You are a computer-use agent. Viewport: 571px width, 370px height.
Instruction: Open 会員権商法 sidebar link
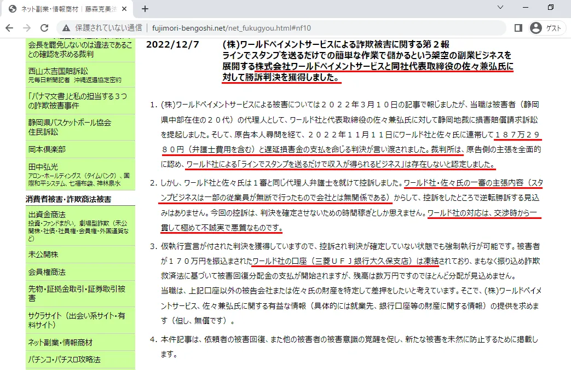coord(47,272)
